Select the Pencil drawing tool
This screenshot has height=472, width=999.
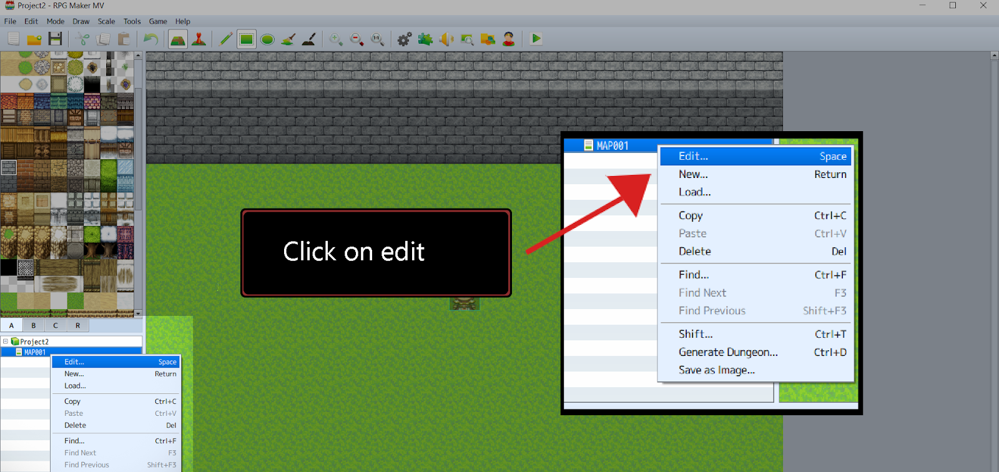click(x=225, y=39)
